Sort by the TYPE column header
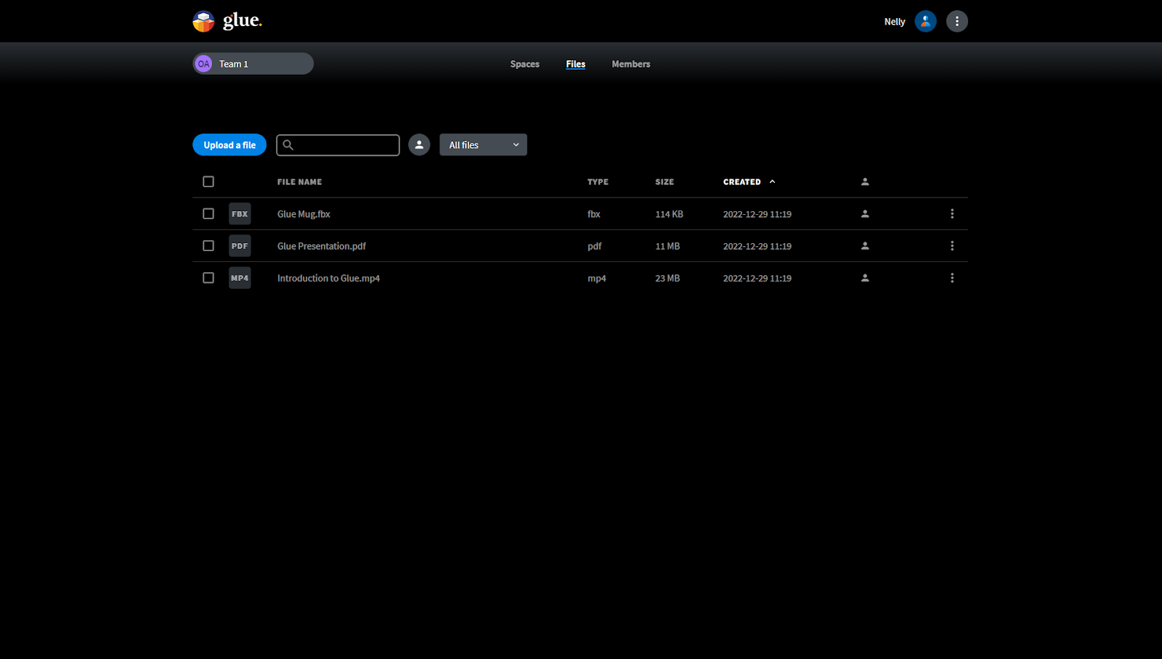Image resolution: width=1162 pixels, height=659 pixels. pyautogui.click(x=598, y=182)
